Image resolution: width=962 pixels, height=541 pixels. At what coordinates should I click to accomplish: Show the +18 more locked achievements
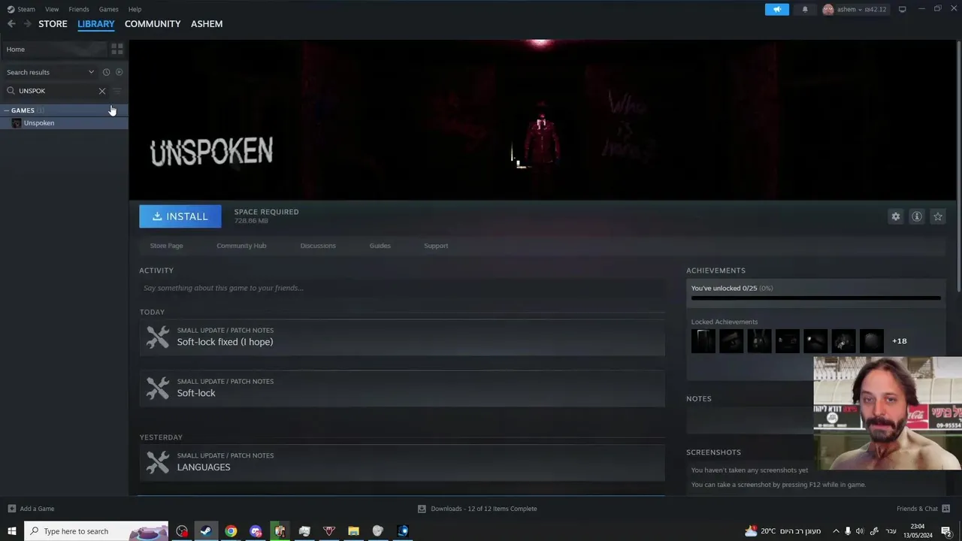(x=900, y=341)
